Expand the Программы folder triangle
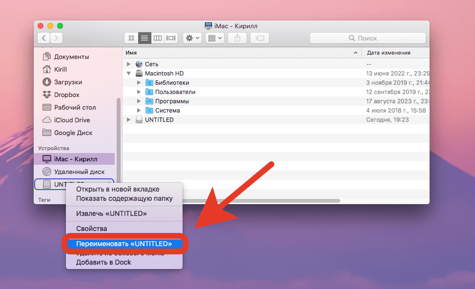The width and height of the screenshot is (475, 289). [x=139, y=101]
